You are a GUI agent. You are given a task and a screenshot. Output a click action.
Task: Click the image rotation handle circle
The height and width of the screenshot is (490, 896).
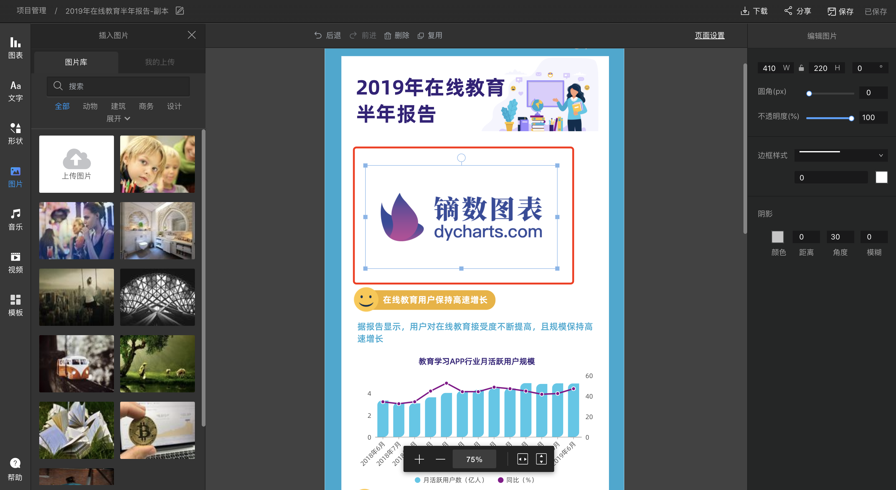461,158
